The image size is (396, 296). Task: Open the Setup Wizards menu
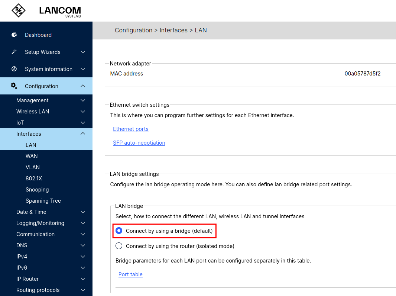click(x=42, y=52)
